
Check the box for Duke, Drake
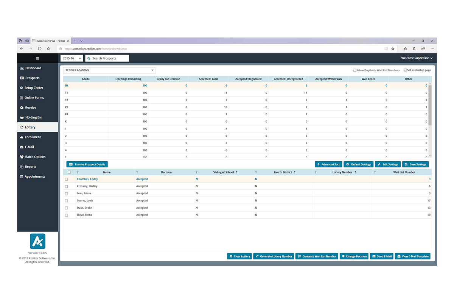[x=66, y=208]
